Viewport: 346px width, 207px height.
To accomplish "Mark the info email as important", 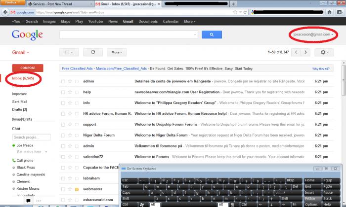I will click(x=77, y=103).
